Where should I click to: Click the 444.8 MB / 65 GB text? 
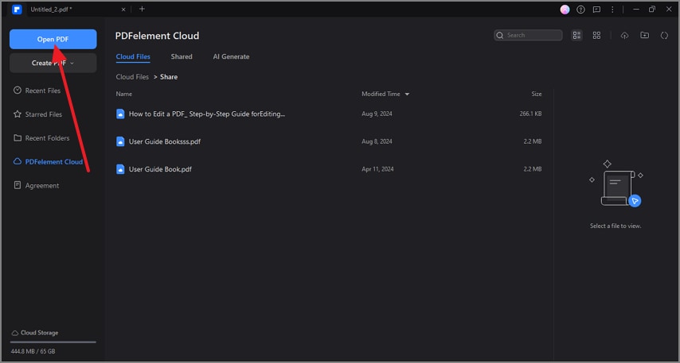33,351
